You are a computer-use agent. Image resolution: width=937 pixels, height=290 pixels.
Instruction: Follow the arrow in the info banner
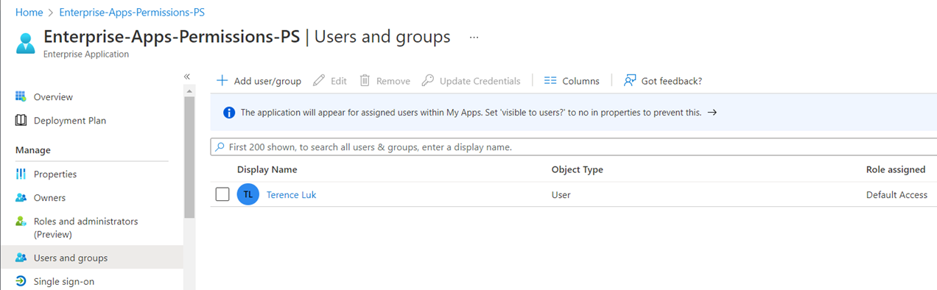click(712, 113)
